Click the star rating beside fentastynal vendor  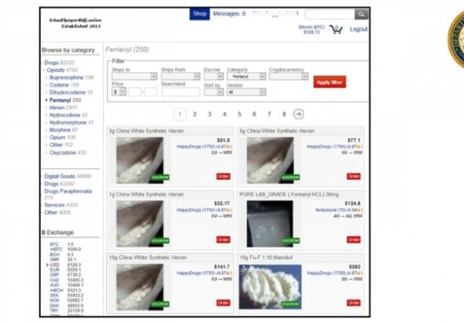pos(358,210)
